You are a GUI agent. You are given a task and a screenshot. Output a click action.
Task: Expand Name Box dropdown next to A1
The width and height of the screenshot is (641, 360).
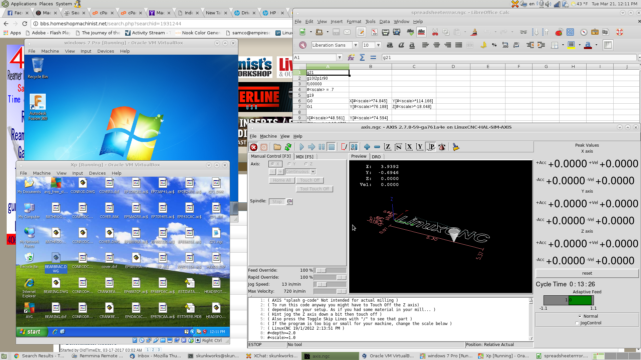point(340,58)
